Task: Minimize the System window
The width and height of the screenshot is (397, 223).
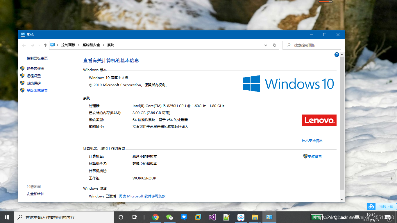Action: (x=311, y=35)
